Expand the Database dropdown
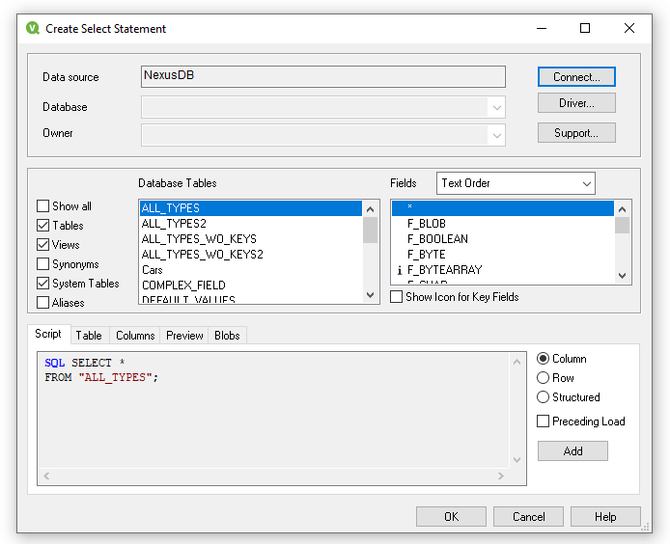The width and height of the screenshot is (670, 544). (495, 107)
